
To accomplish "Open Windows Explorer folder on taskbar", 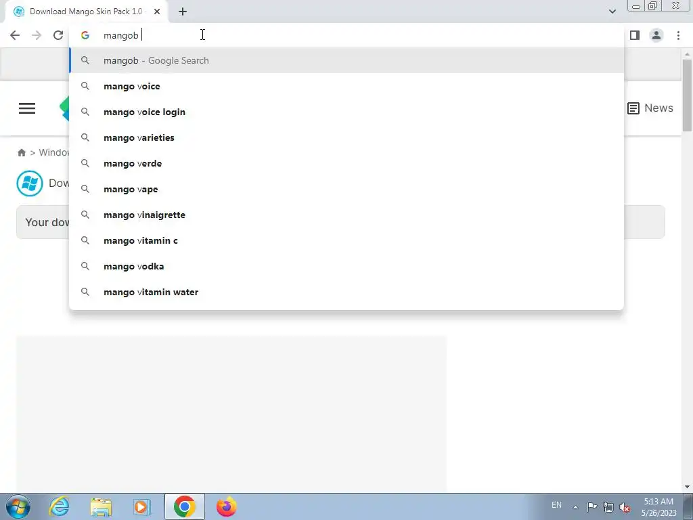I will pyautogui.click(x=101, y=506).
